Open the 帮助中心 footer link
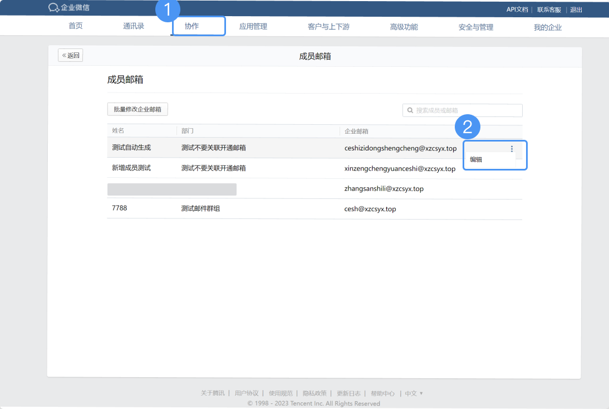 [385, 393]
